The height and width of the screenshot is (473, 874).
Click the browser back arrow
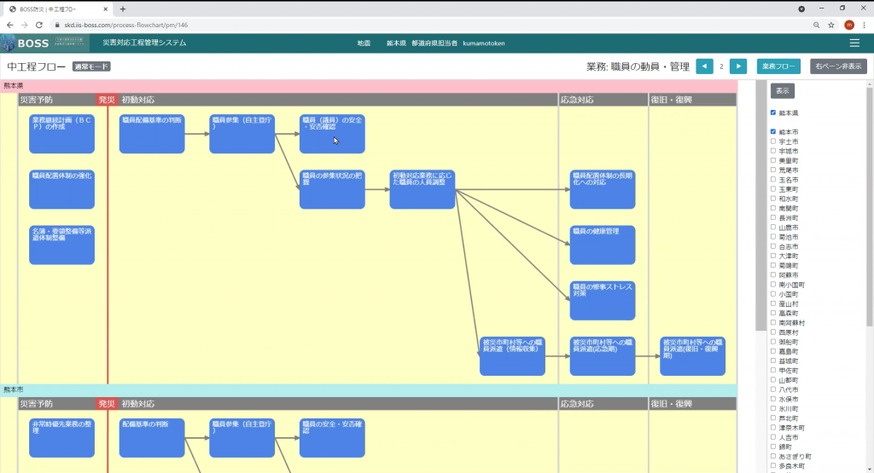[x=9, y=25]
